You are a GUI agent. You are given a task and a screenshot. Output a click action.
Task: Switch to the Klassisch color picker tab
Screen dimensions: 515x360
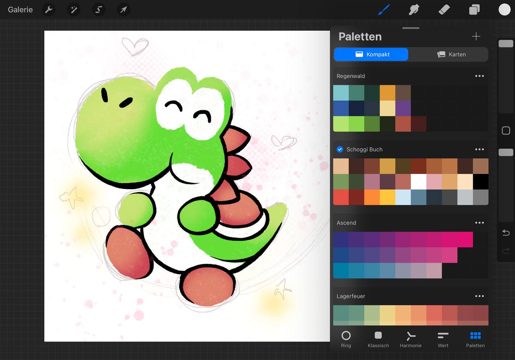click(378, 339)
